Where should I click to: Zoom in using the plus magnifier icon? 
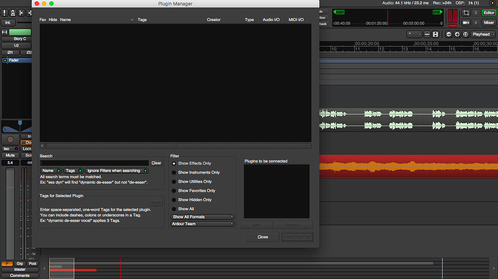457,34
